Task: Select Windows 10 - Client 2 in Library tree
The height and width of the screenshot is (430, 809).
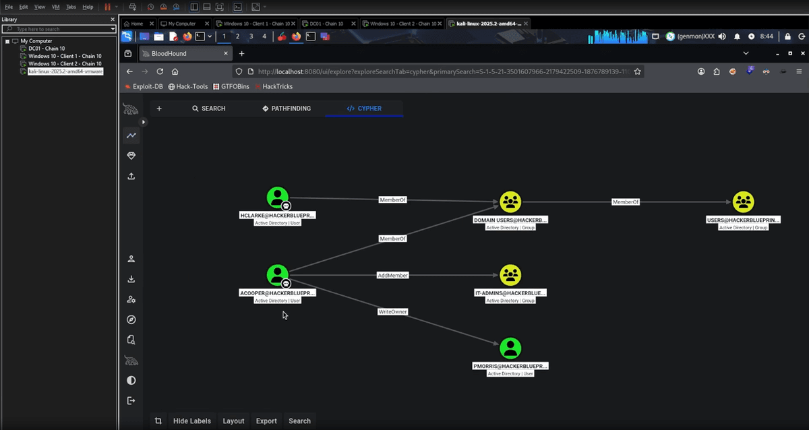Action: point(65,63)
